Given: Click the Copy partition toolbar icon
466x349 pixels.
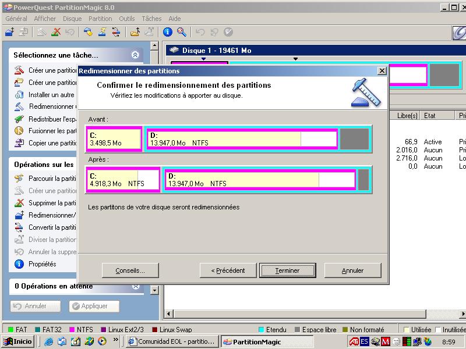Looking at the screenshot, I should tap(23, 32).
